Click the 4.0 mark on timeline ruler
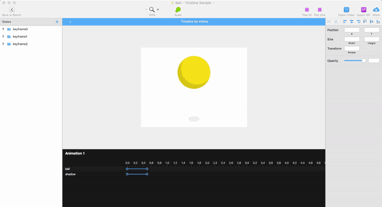 click(x=286, y=163)
